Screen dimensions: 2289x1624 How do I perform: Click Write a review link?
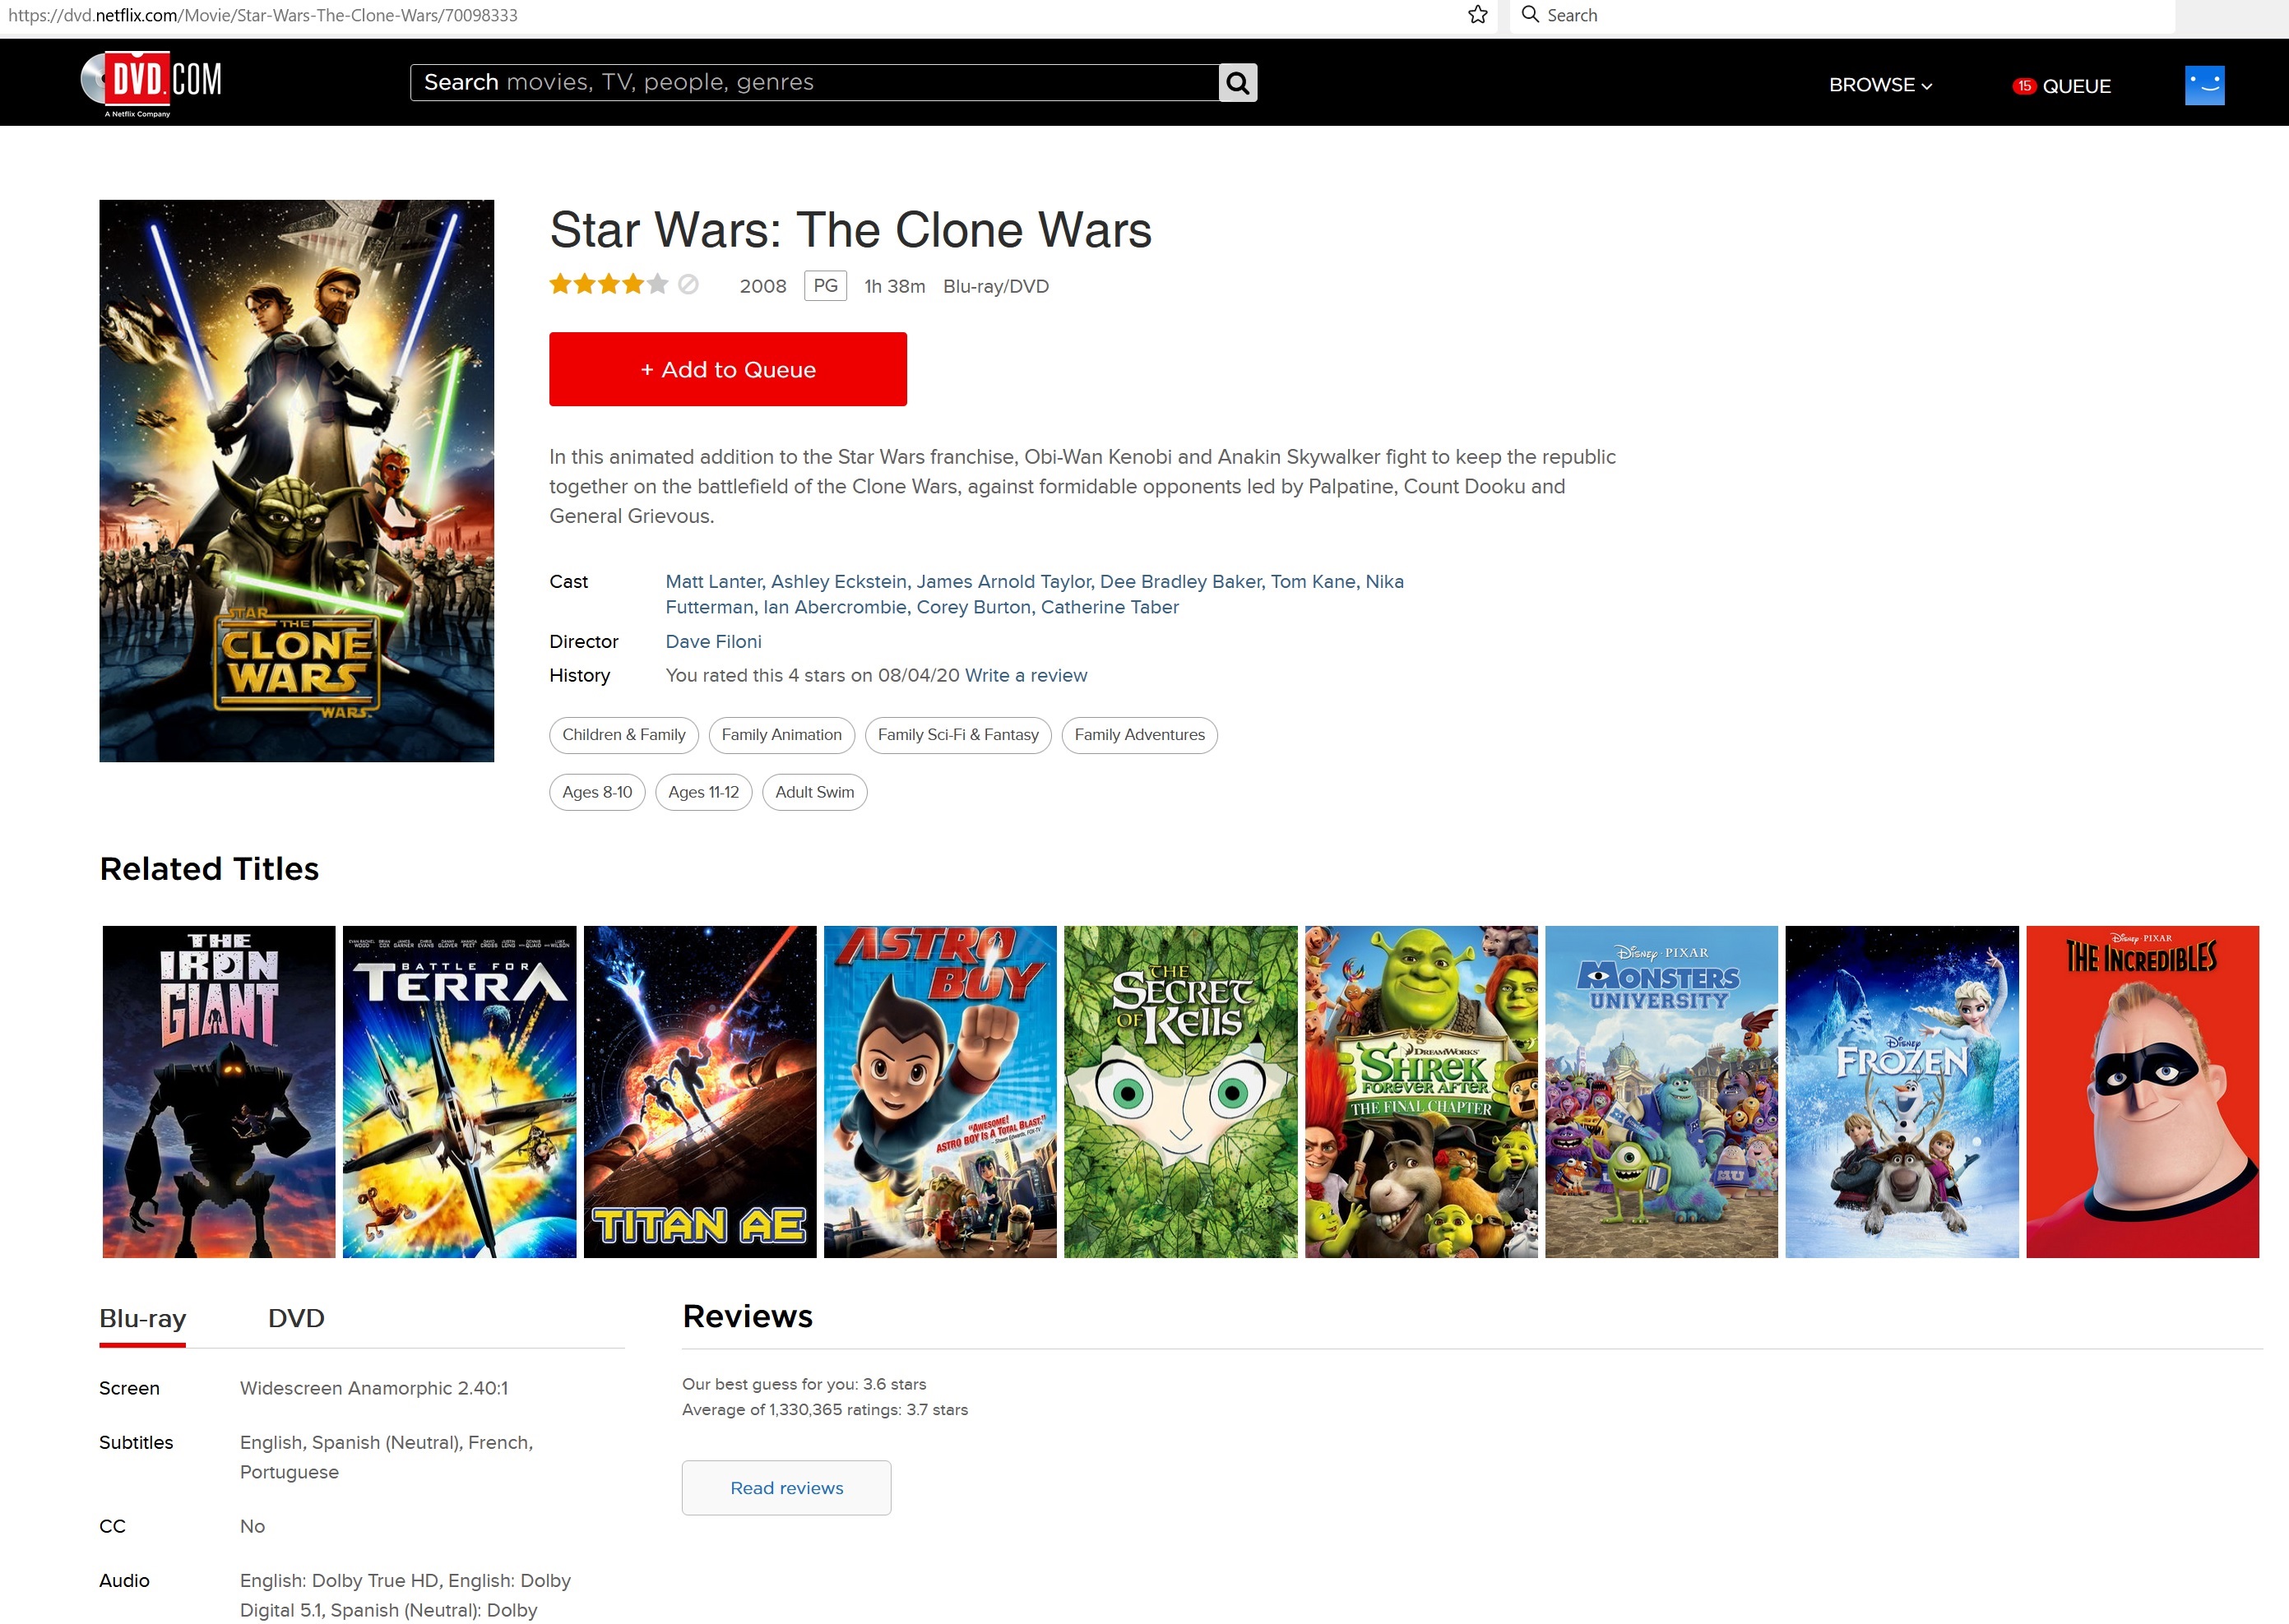point(1025,675)
